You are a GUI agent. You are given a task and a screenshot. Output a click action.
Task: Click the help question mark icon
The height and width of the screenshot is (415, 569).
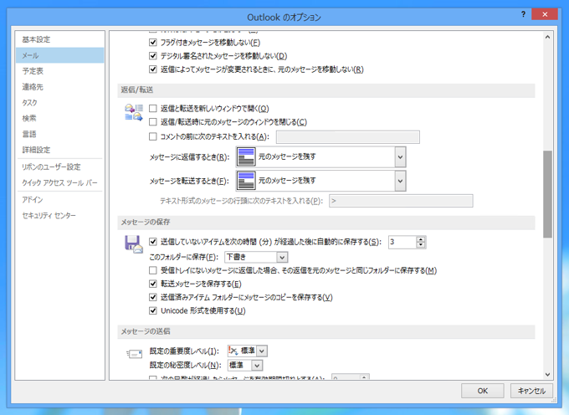point(523,14)
